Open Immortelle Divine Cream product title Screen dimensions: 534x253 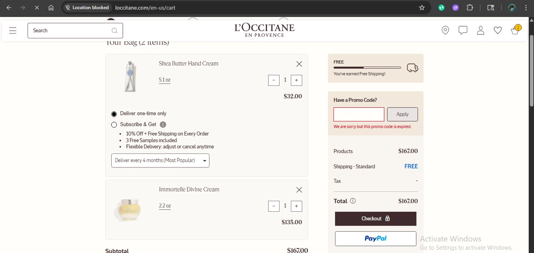tap(189, 189)
